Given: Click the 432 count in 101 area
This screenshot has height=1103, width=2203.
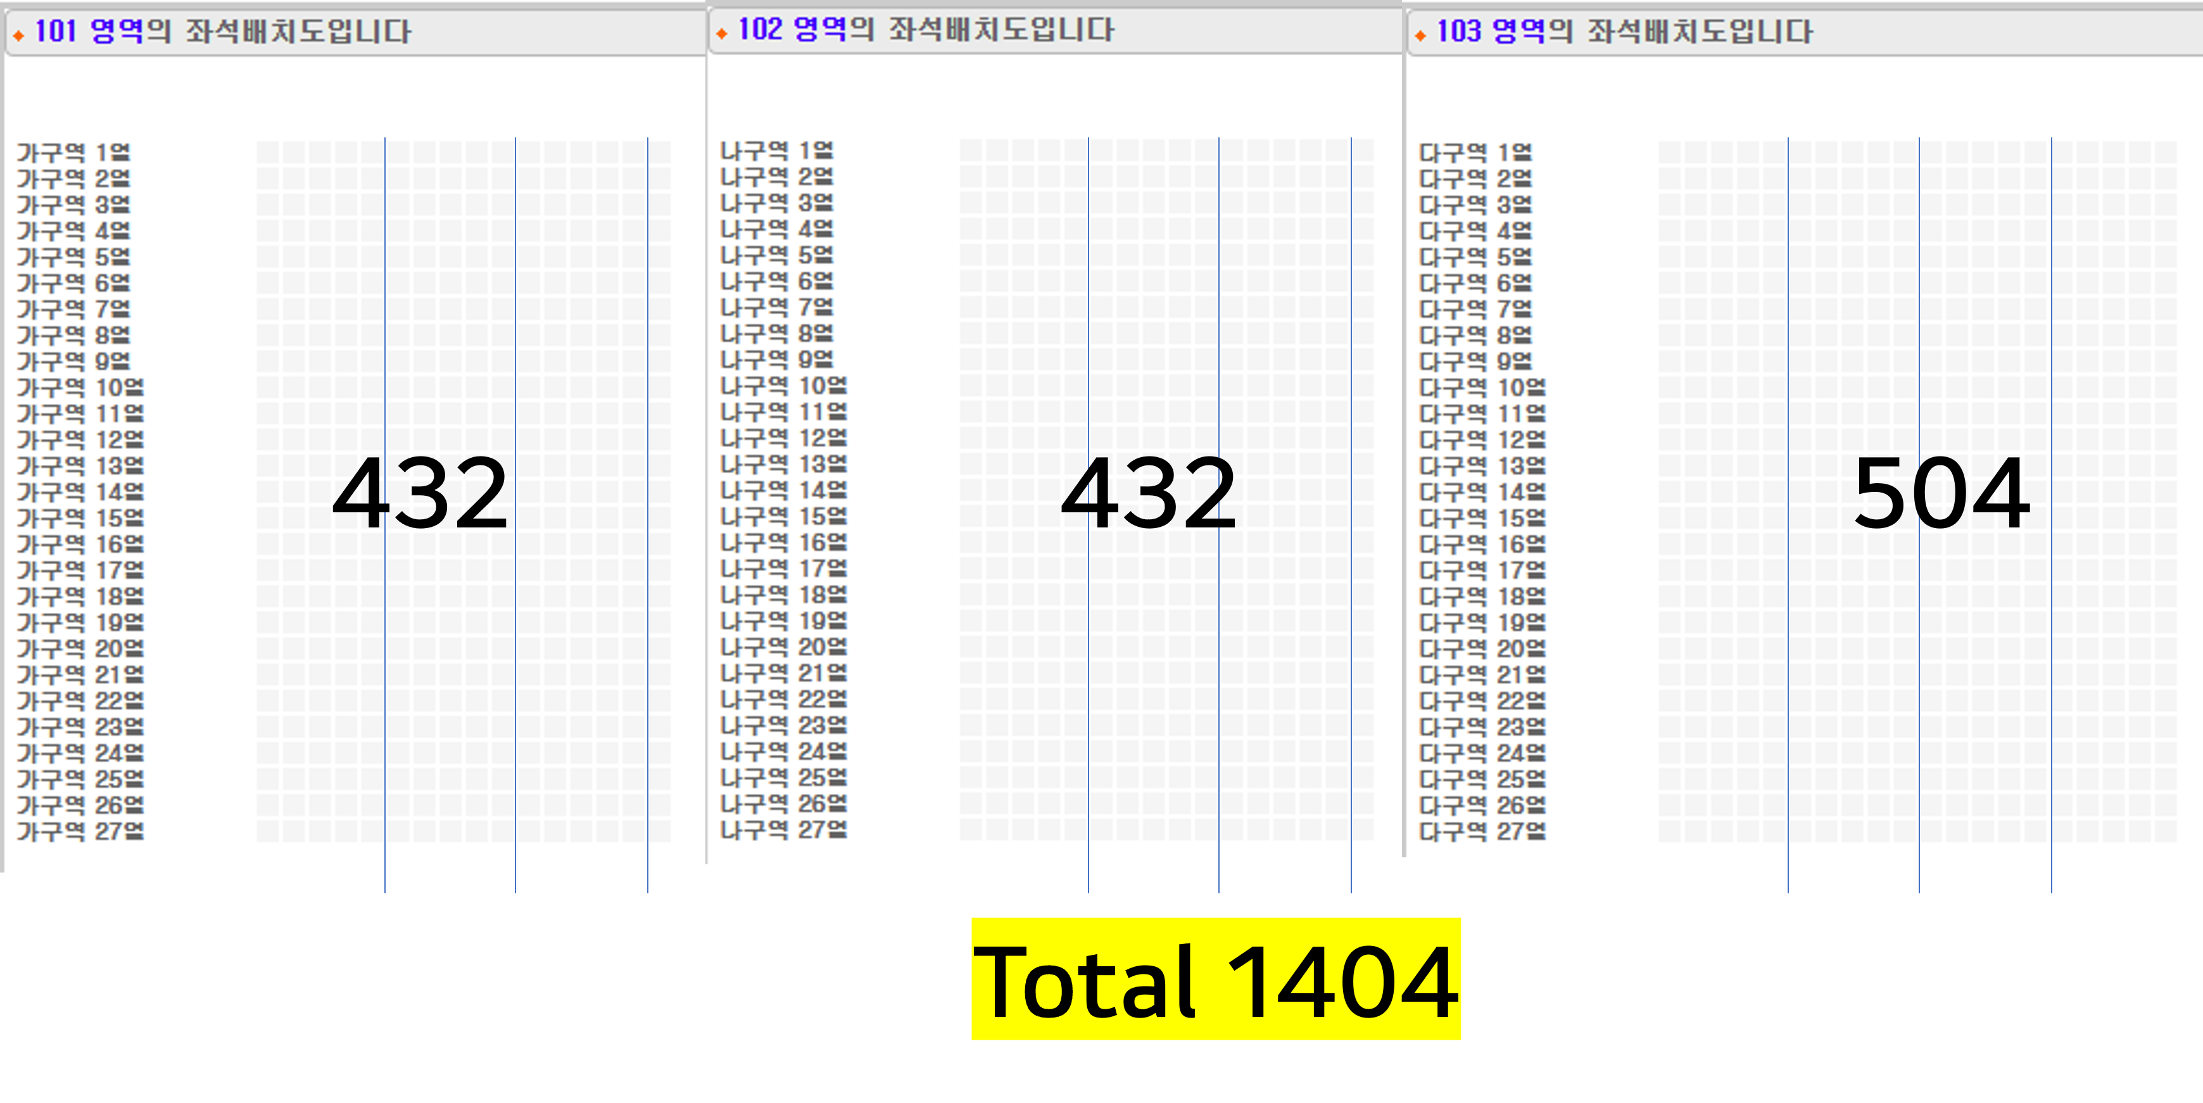Looking at the screenshot, I should pos(420,493).
